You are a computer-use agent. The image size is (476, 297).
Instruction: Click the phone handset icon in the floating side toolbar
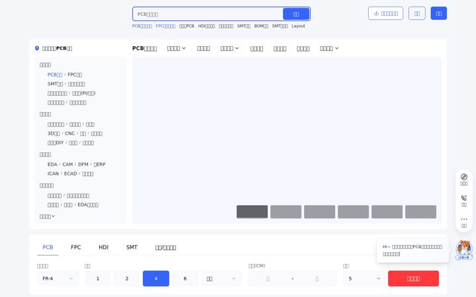[x=464, y=198]
